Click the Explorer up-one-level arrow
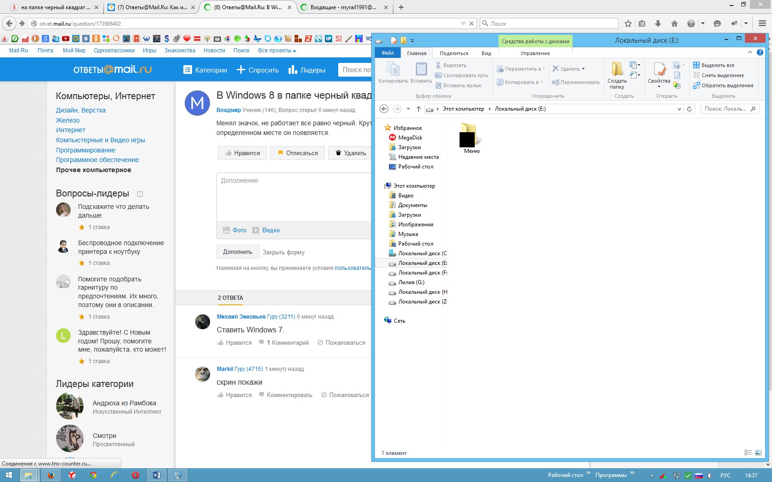 418,109
